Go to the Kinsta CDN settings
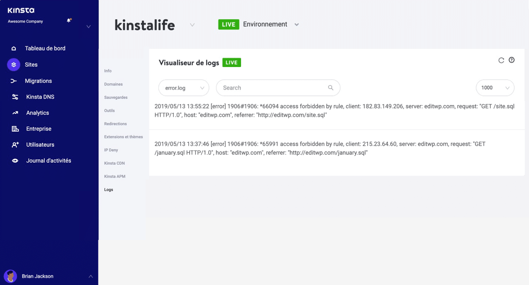The image size is (529, 285). [114, 163]
